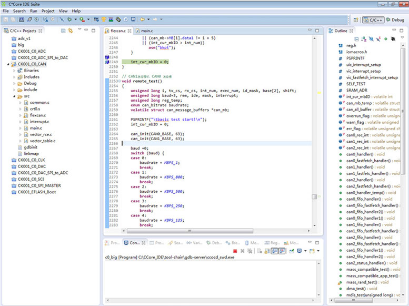Switch to the Debug perspective

click(x=395, y=19)
